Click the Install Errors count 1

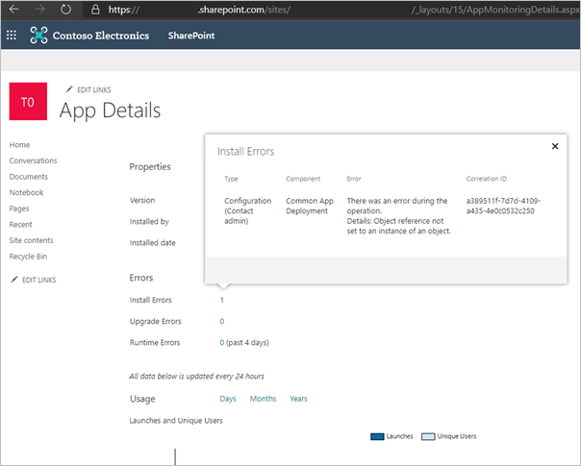(x=221, y=300)
